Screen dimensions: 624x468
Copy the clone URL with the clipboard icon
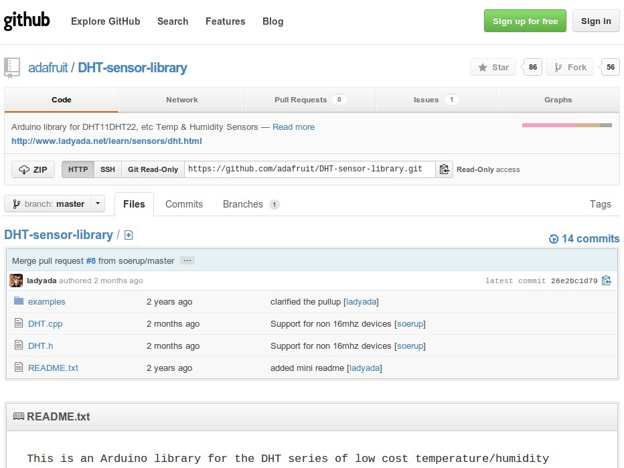(444, 169)
